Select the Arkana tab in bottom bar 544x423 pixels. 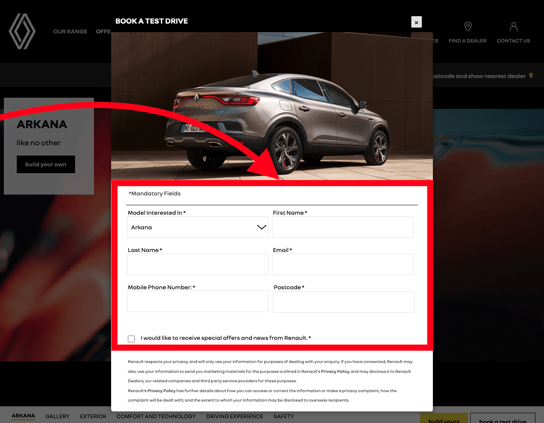click(23, 416)
